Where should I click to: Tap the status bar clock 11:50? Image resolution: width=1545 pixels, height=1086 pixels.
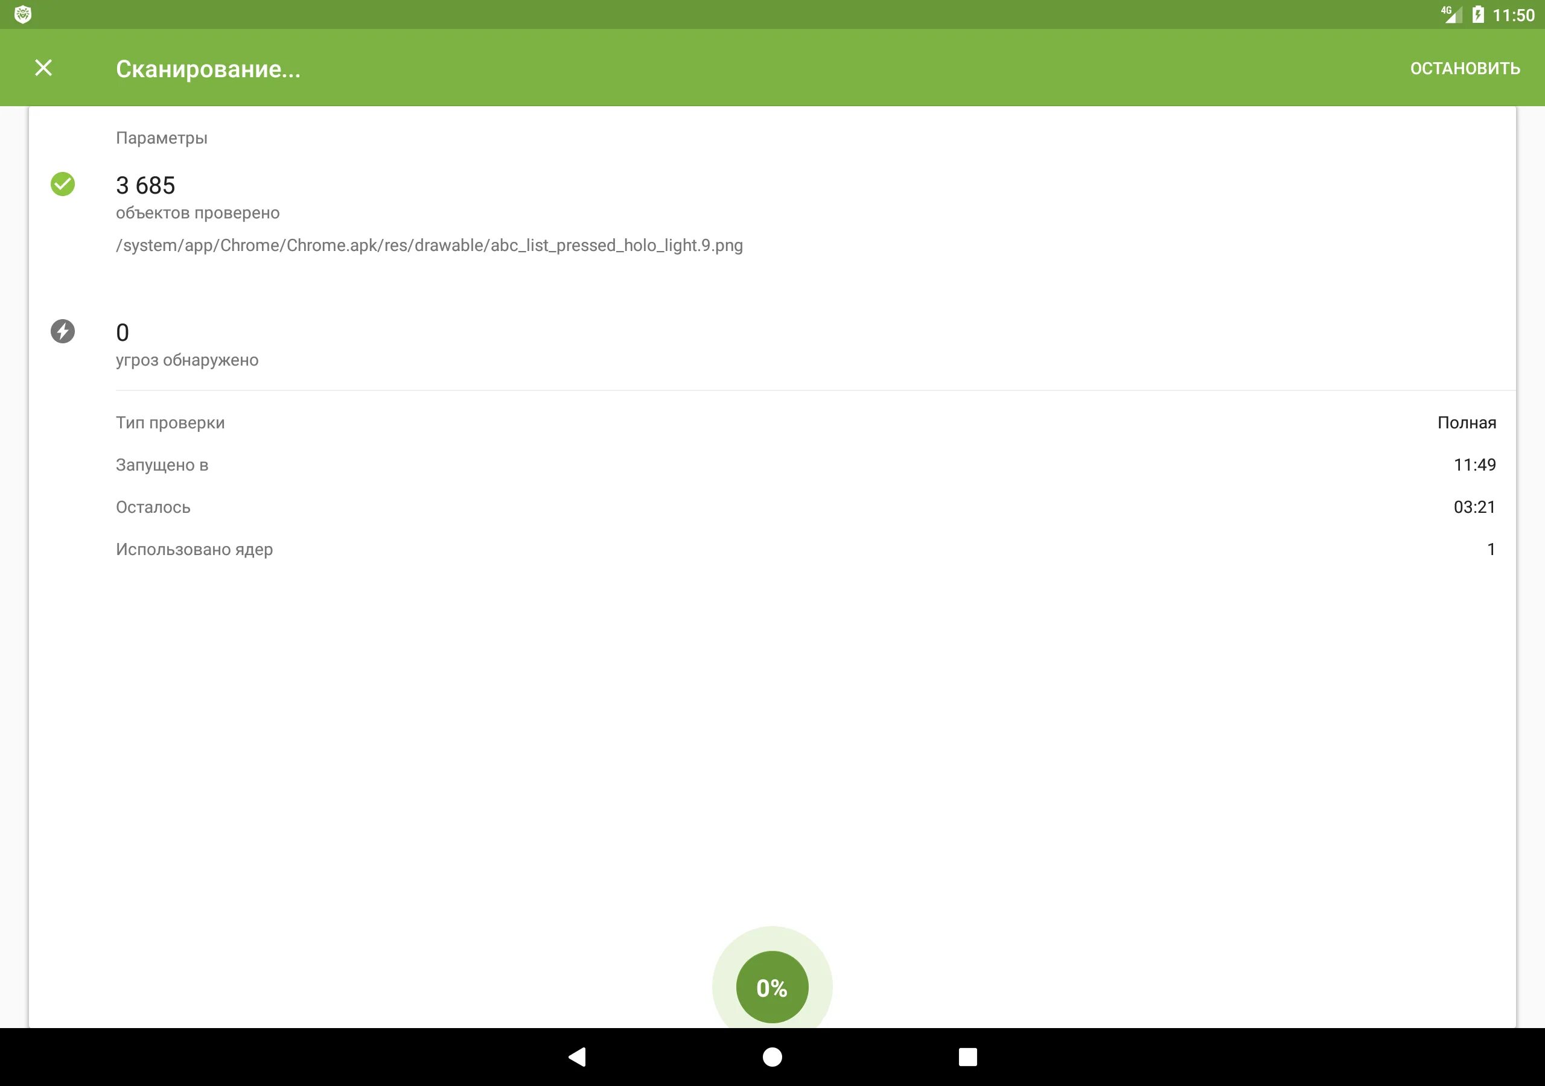(x=1512, y=15)
